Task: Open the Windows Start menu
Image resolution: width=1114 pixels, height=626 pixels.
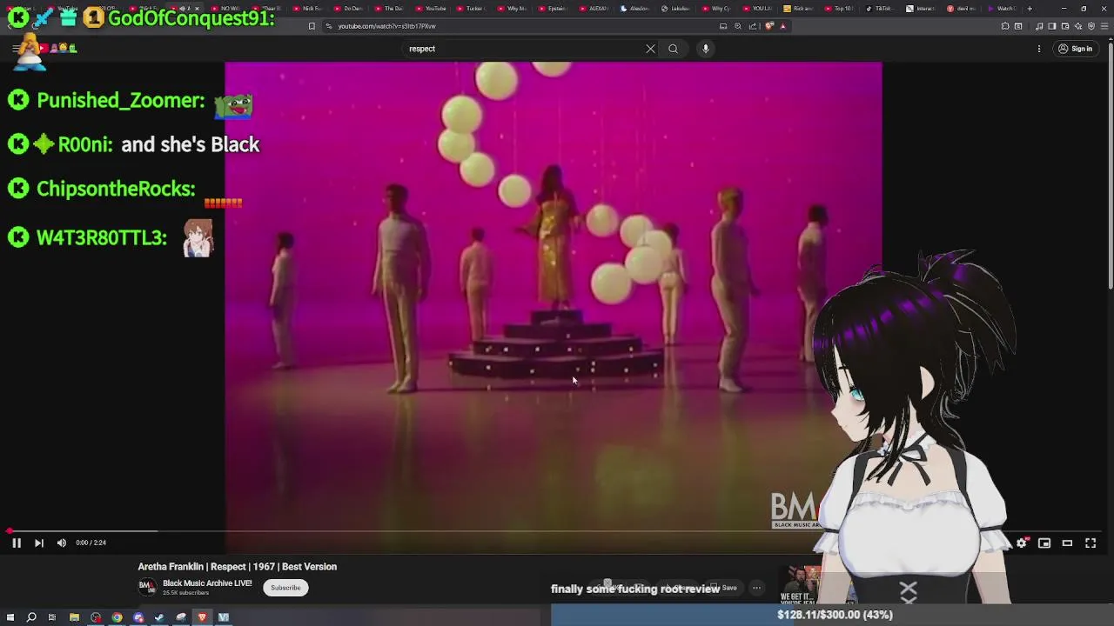Action: [x=10, y=617]
